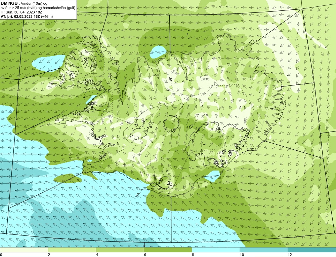The image size is (336, 257).
Task: Click the 0–2 m/s palest legend swatch
Action: 24,250
